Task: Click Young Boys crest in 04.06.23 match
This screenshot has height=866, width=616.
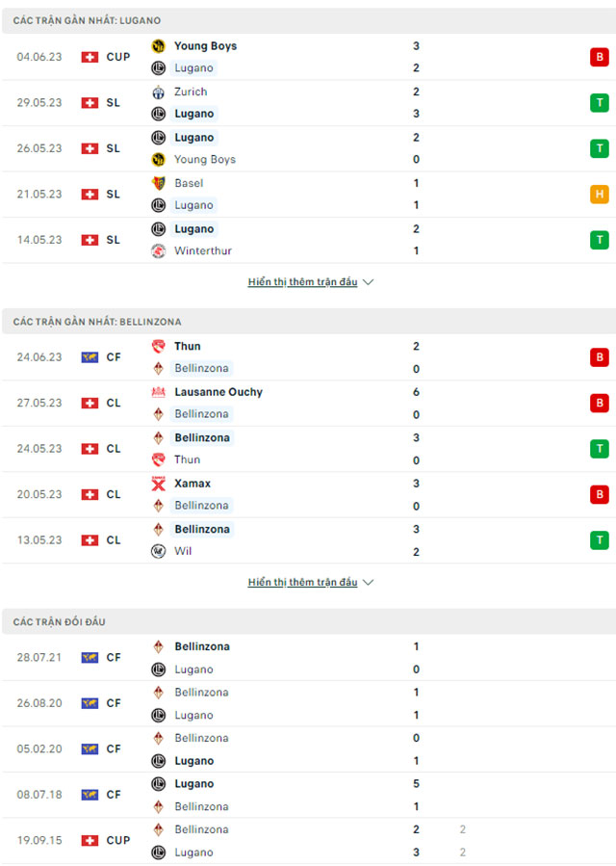Action: [159, 46]
